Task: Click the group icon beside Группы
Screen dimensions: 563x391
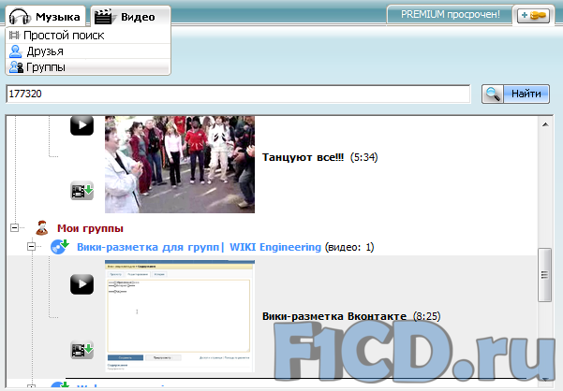Action: (x=16, y=67)
